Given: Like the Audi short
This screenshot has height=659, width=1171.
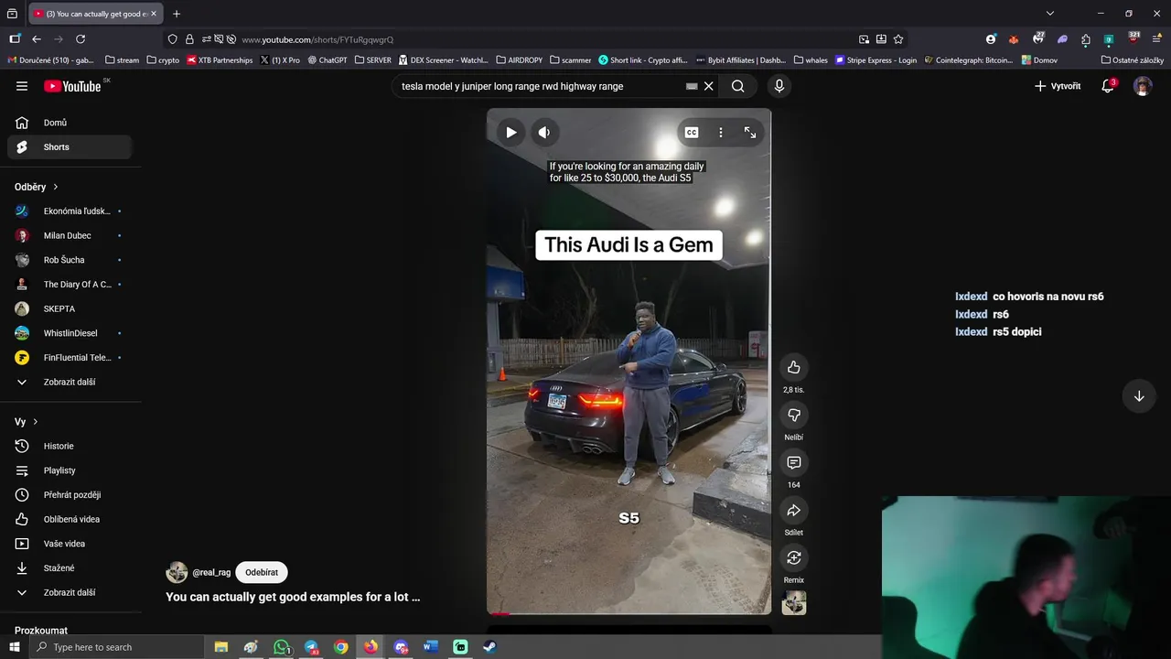Looking at the screenshot, I should click(x=793, y=368).
